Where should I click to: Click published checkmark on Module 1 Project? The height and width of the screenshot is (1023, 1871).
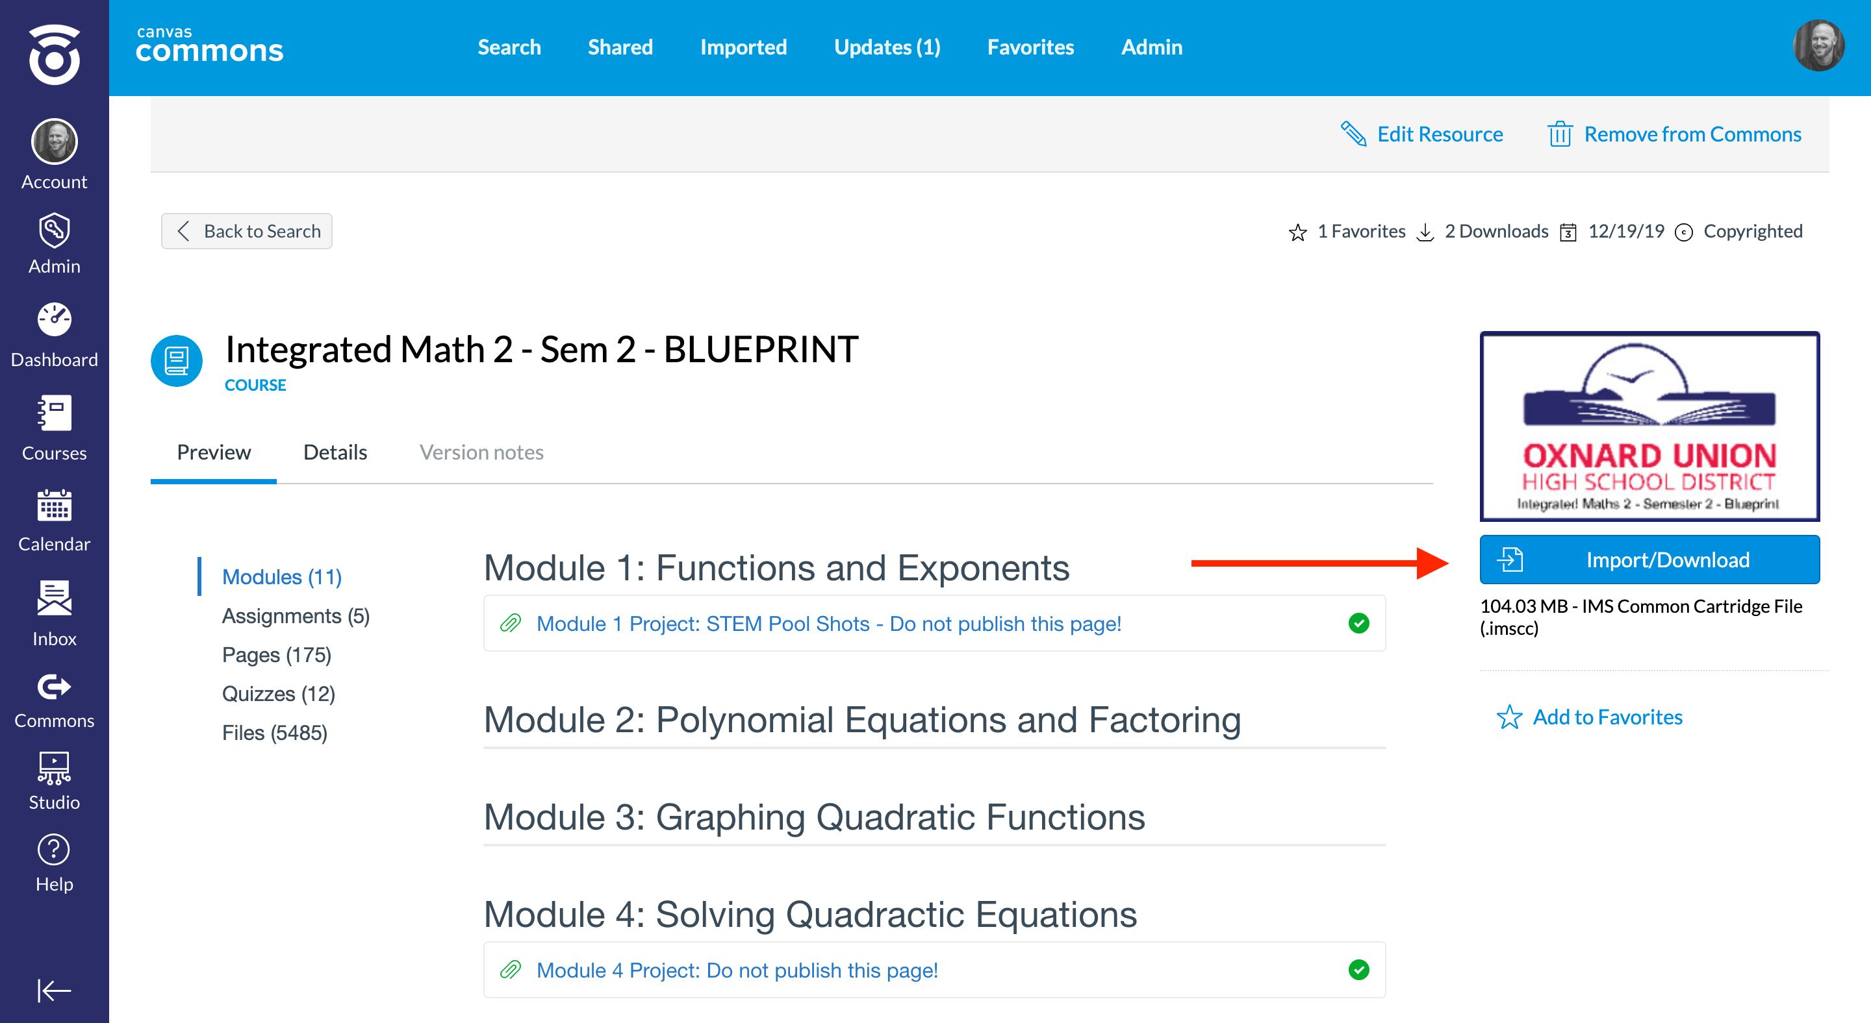tap(1358, 623)
